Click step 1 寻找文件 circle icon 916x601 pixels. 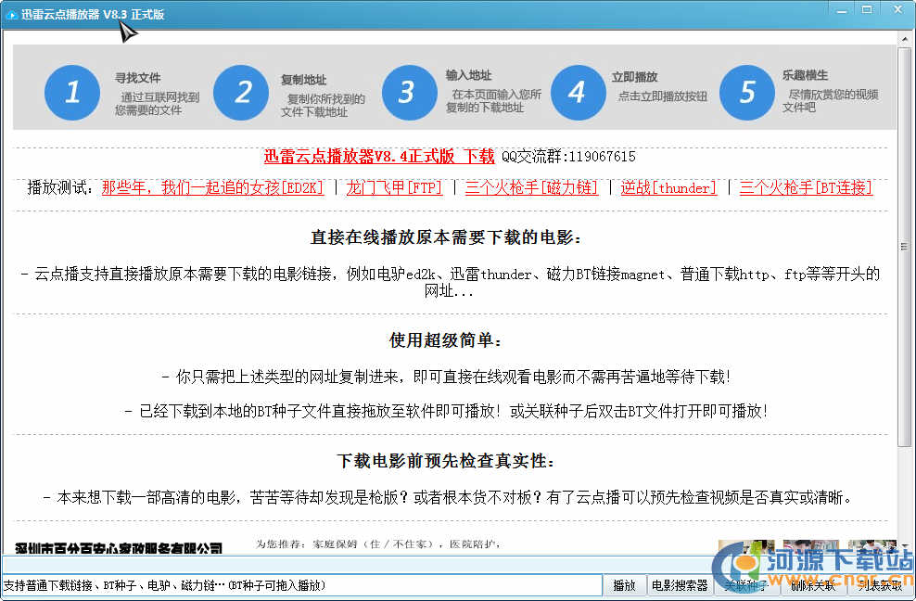(72, 93)
